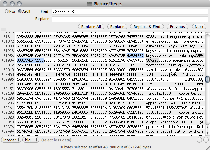The width and height of the screenshot is (210, 150).
Task: Click the find panel drag handle grip
Action: [x=3, y=29]
